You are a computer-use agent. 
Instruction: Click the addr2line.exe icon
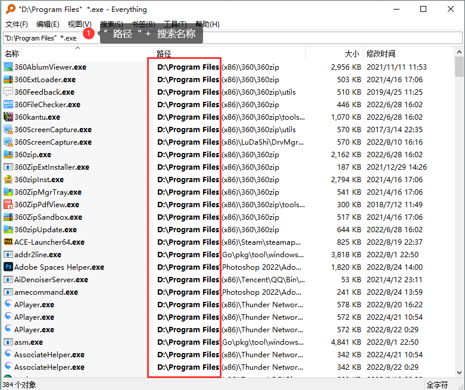(8, 254)
